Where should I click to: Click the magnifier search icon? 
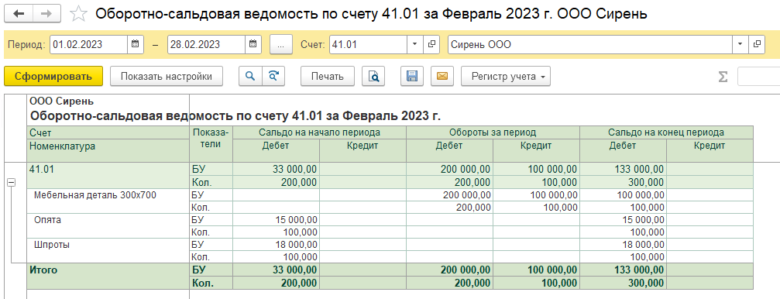tap(250, 76)
